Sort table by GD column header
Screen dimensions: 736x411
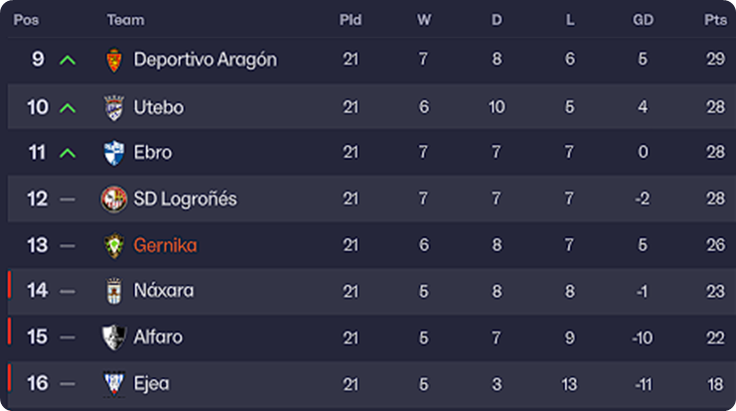[643, 20]
